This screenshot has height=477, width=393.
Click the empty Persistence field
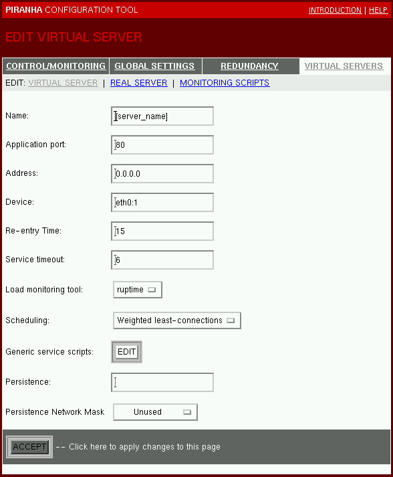point(162,383)
